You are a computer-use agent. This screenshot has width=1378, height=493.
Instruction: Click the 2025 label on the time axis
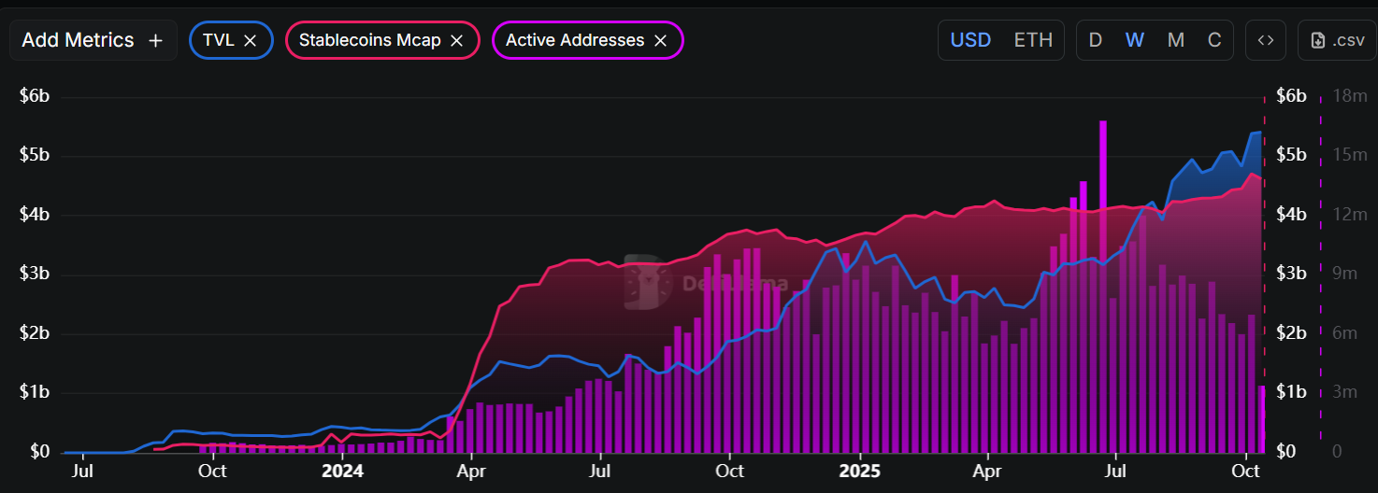coord(859,471)
